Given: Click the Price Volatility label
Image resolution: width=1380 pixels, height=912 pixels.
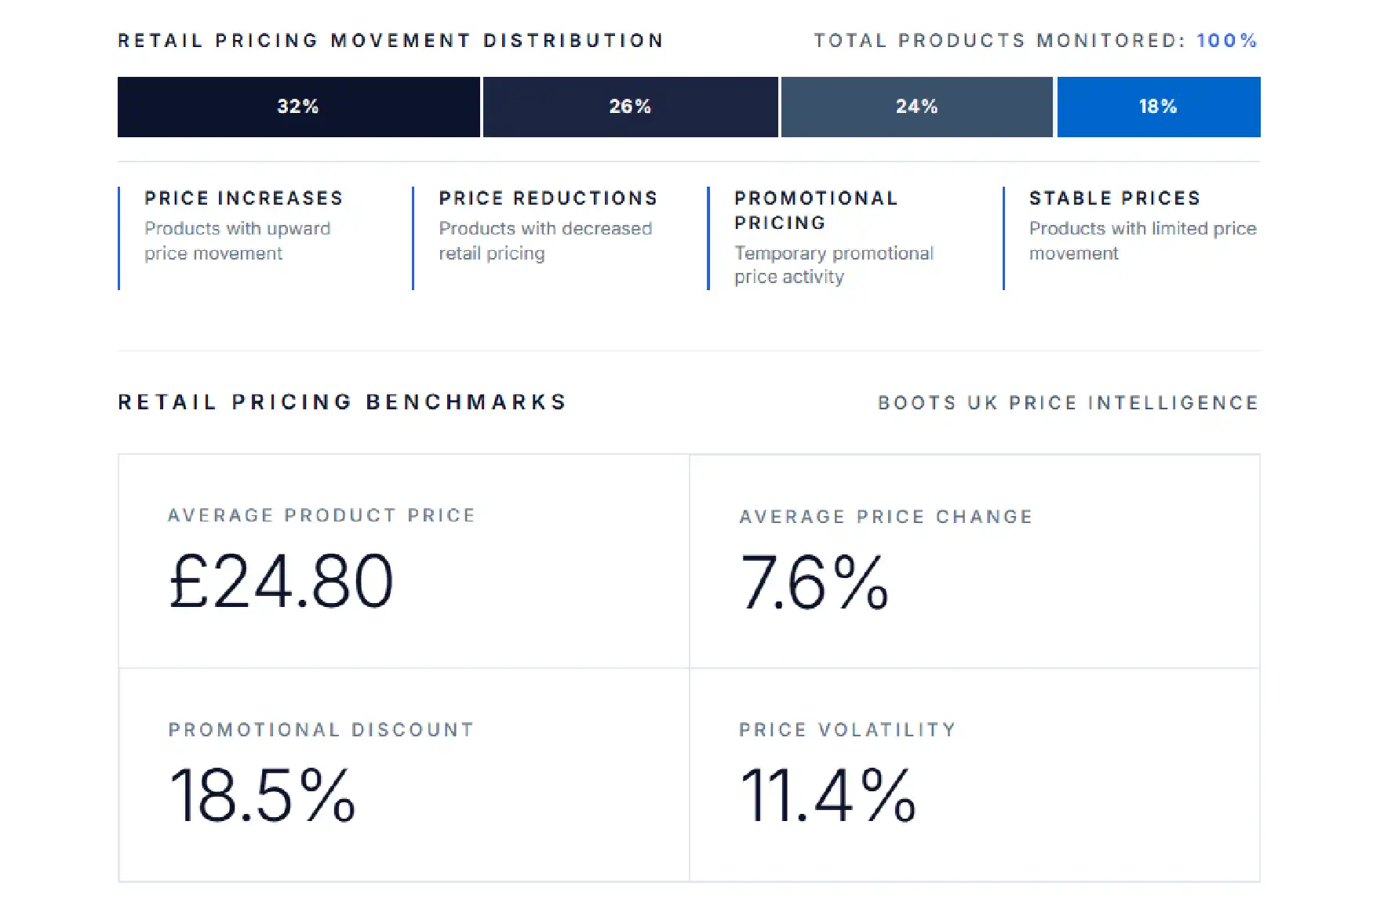Looking at the screenshot, I should point(848,730).
